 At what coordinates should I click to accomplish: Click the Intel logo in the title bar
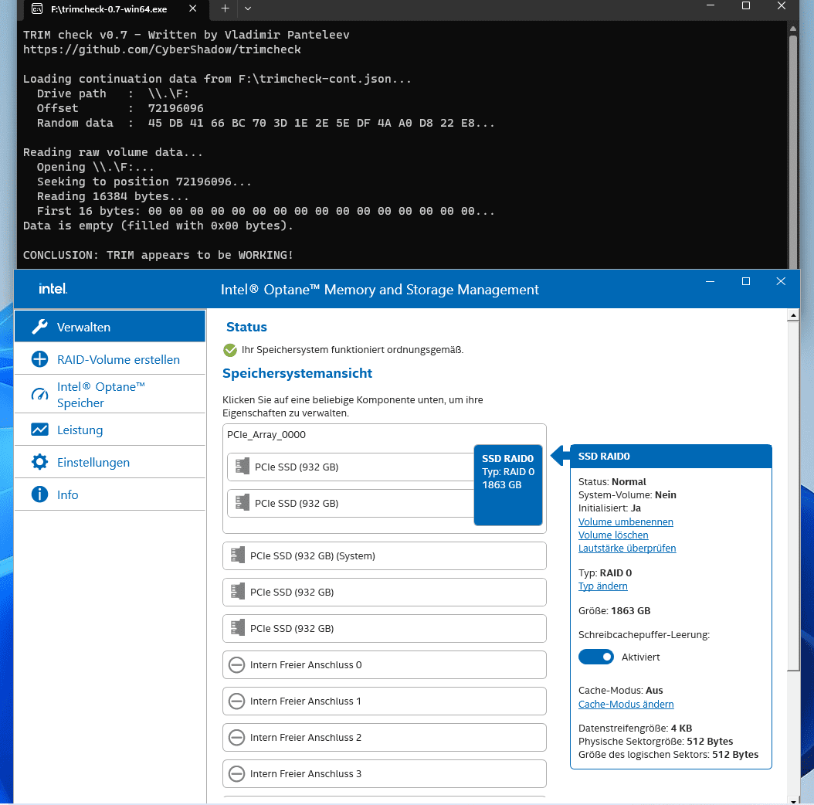(53, 289)
